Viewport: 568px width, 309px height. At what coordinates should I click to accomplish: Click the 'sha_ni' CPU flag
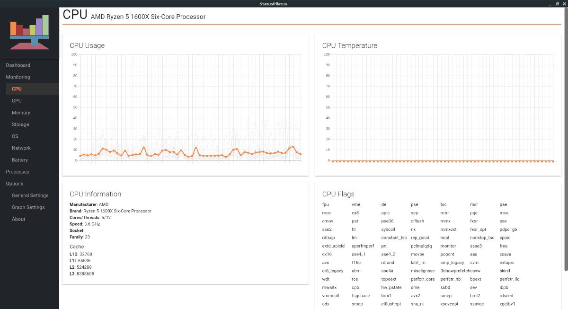click(x=417, y=304)
